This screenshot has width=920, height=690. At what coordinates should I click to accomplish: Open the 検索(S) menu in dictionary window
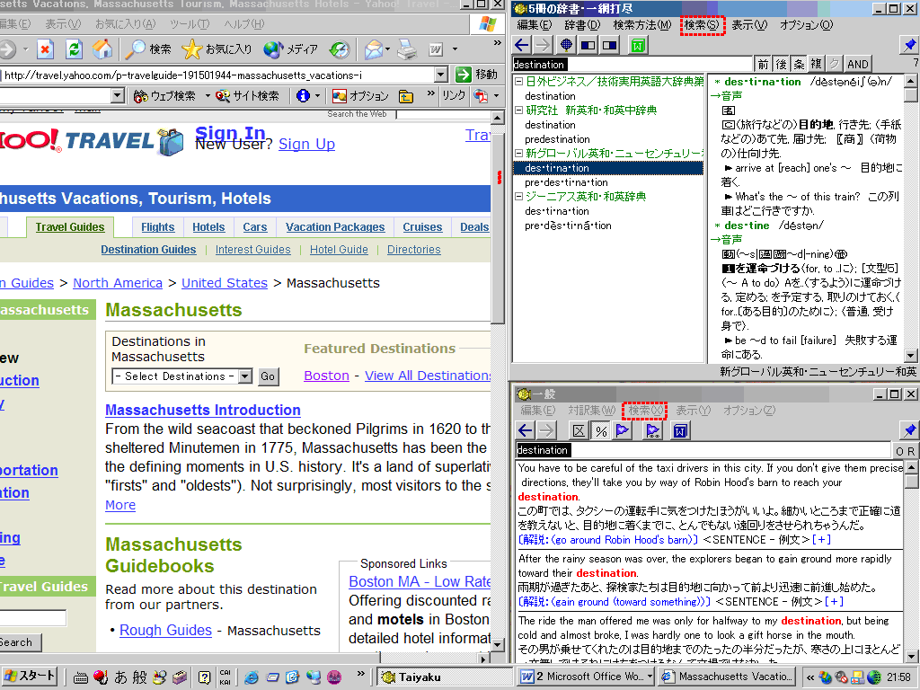pyautogui.click(x=702, y=25)
